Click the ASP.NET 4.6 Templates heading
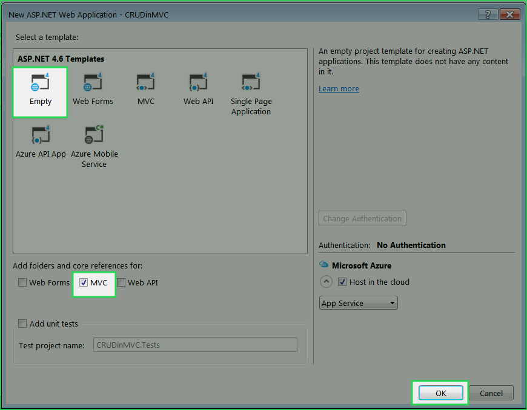Screen dimensions: 527x410 [x=61, y=59]
